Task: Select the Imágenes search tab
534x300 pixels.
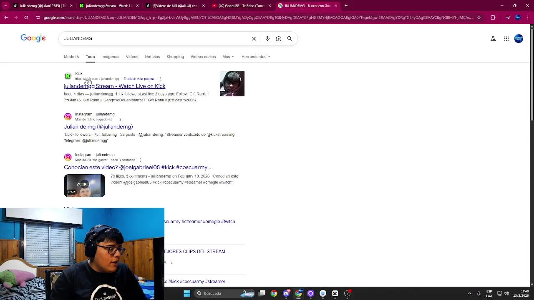Action: click(110, 57)
